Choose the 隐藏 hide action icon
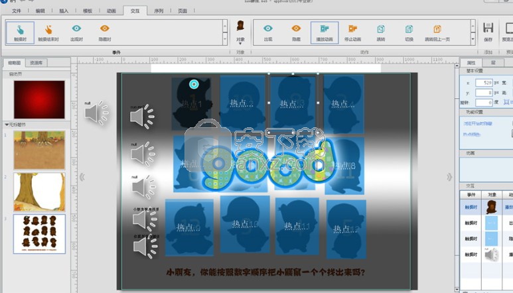 pyautogui.click(x=296, y=32)
